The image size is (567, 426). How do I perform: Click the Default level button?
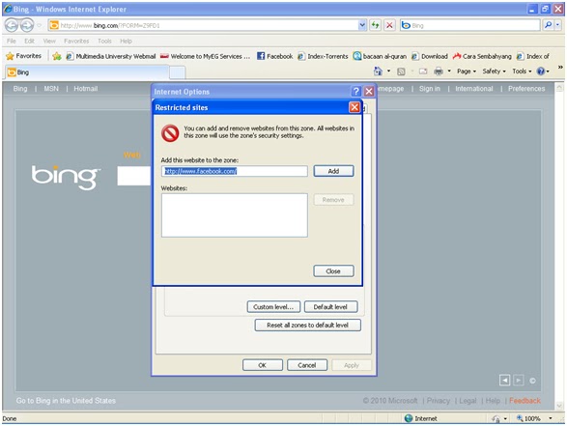coord(330,306)
